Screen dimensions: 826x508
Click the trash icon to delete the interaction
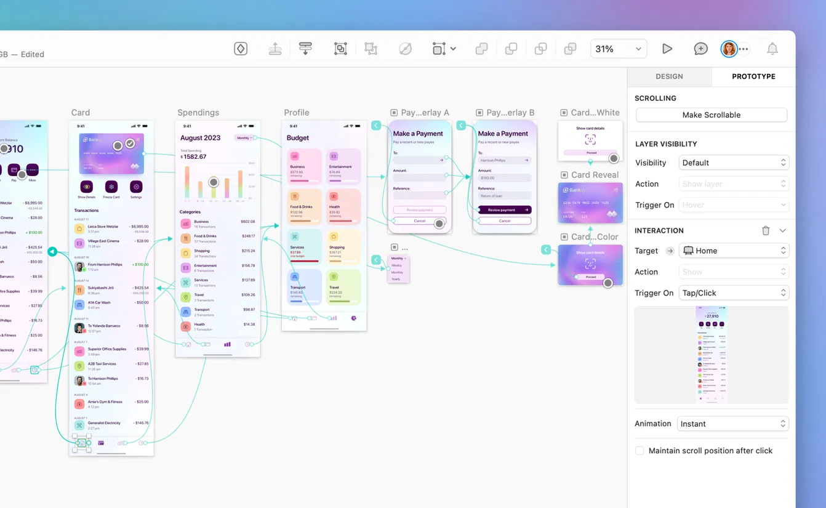click(765, 230)
